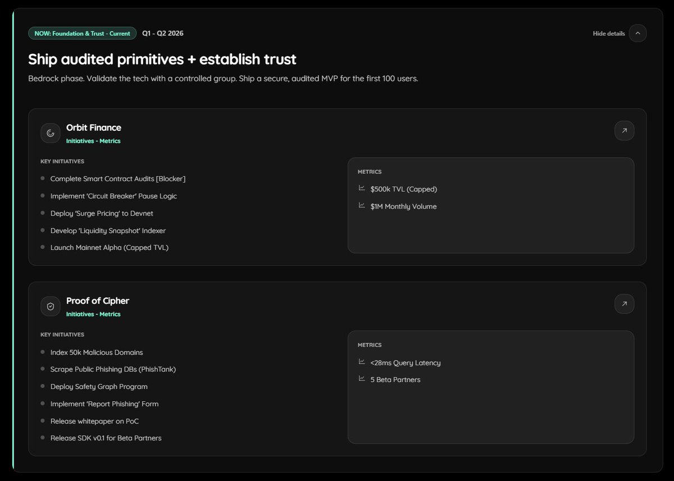Select Develop 'Liquidity Snapshot' Indexer item

point(108,231)
